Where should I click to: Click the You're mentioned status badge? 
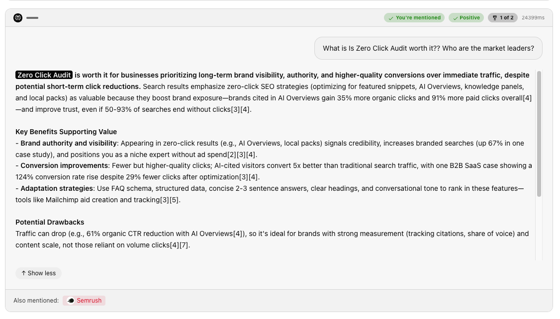point(414,18)
